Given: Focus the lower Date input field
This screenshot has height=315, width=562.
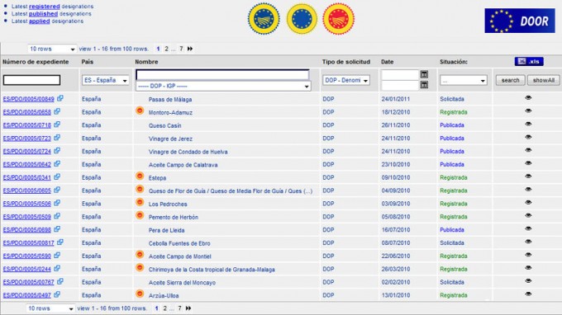Looking at the screenshot, I should pos(400,85).
